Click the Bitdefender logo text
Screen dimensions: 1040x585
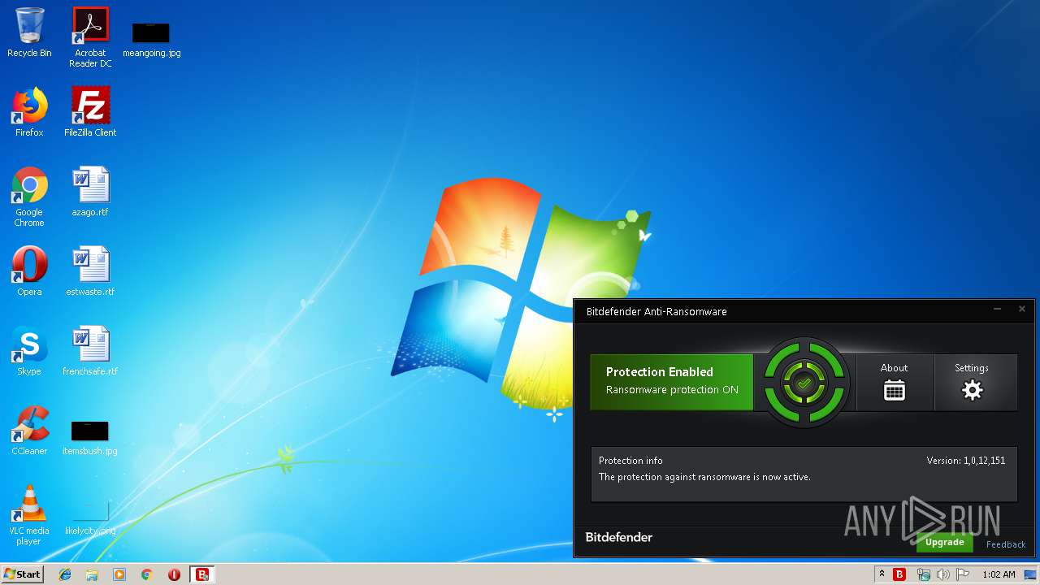(x=619, y=537)
